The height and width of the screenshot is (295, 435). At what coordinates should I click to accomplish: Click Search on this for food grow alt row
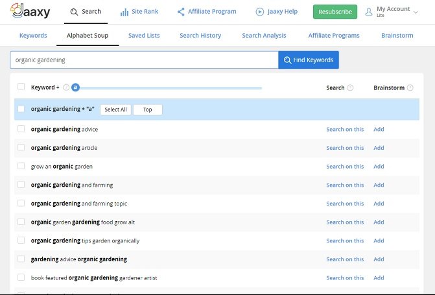click(345, 222)
